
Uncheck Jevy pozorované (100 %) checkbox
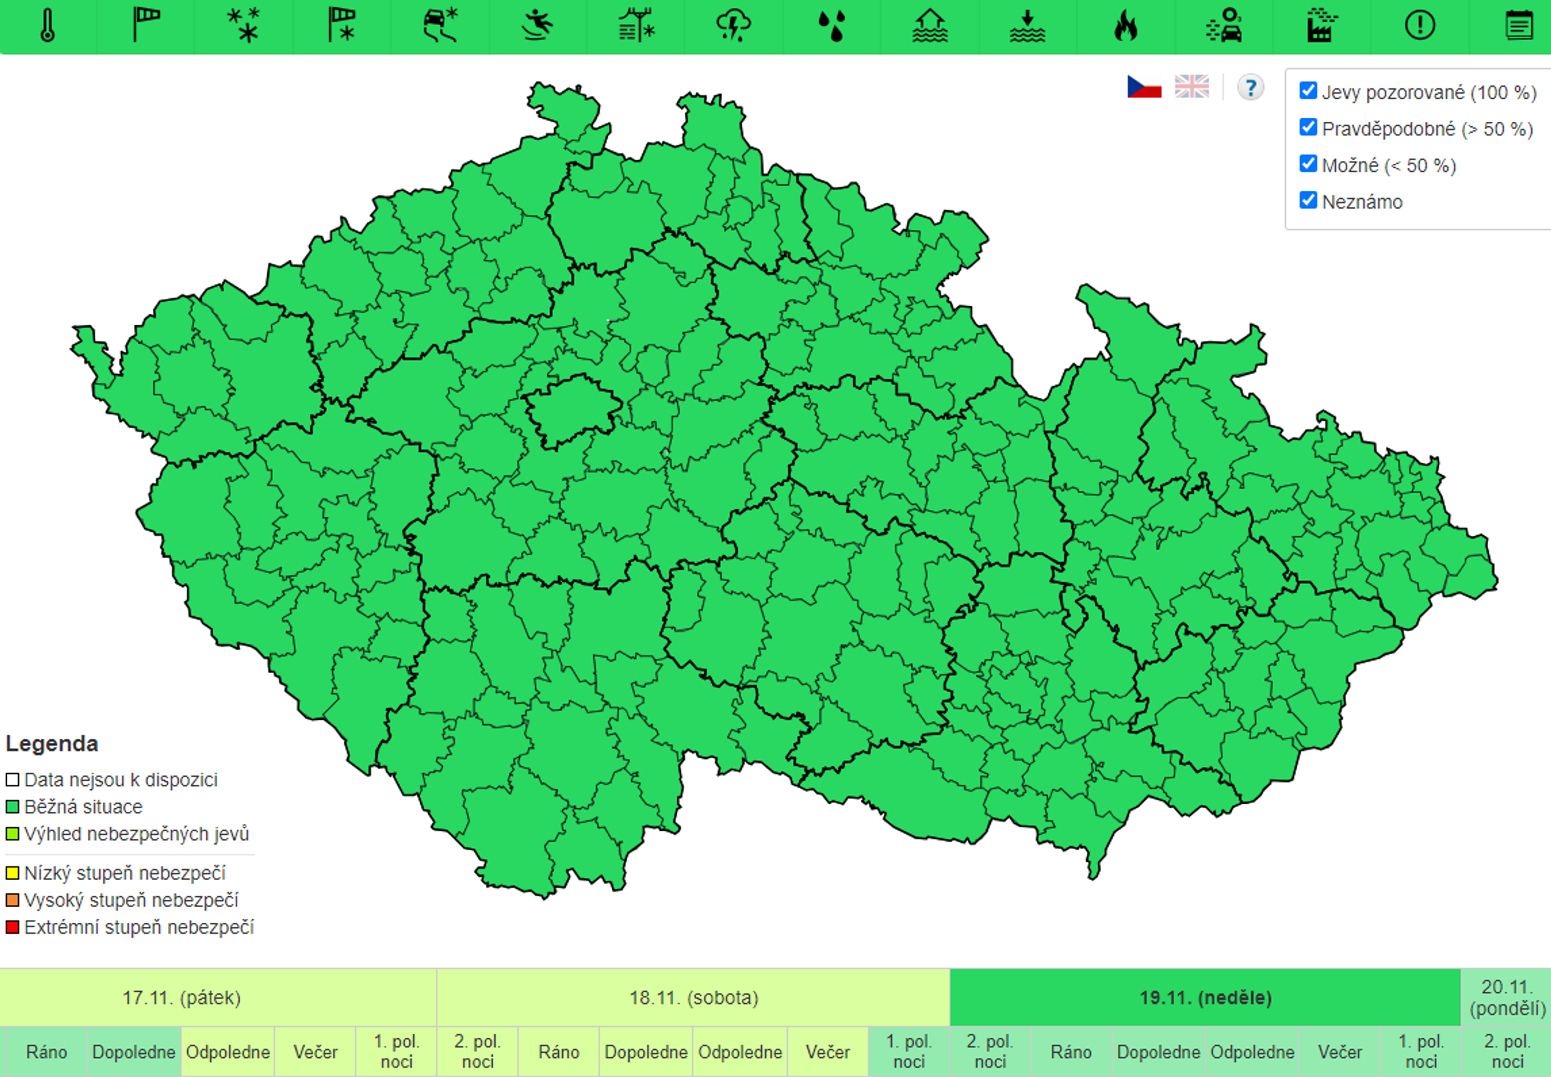1308,90
